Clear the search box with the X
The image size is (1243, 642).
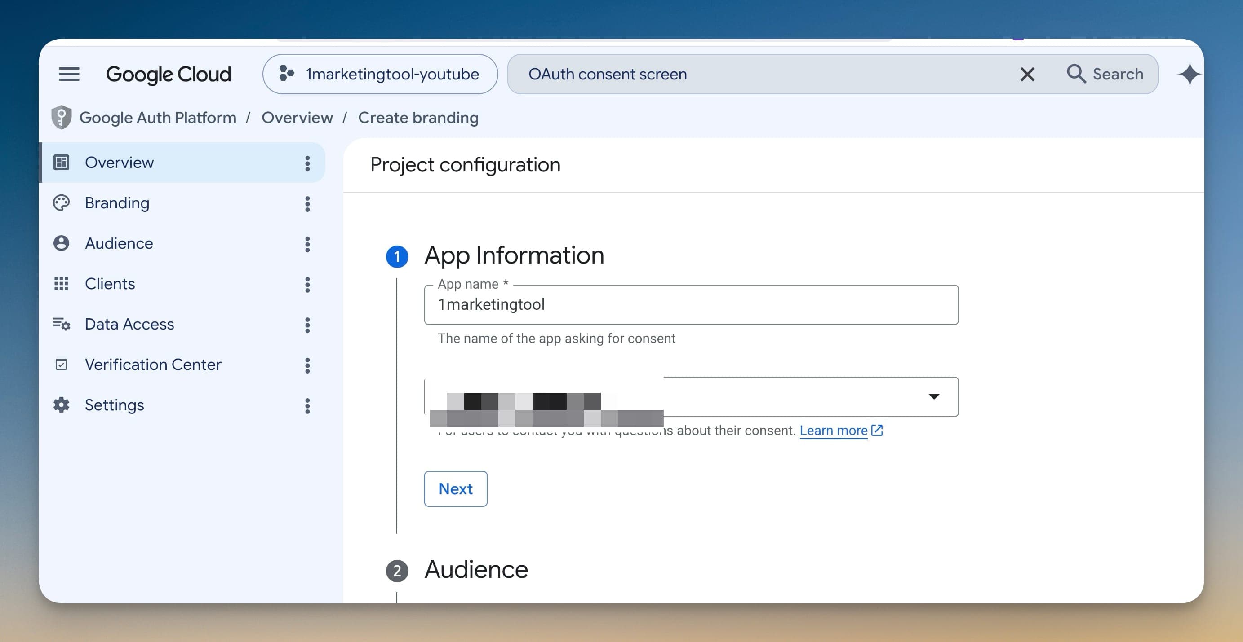click(1027, 74)
